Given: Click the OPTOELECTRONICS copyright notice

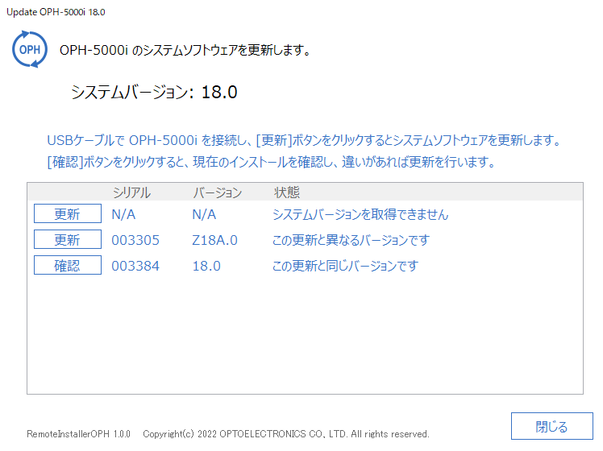Looking at the screenshot, I should (x=286, y=434).
